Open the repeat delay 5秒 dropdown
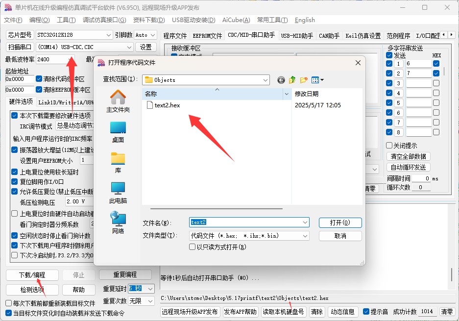 [x=150, y=289]
